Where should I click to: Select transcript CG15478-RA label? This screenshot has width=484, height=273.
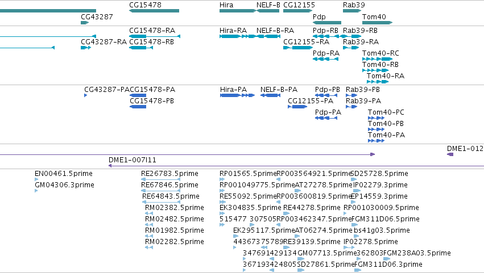tap(152, 31)
